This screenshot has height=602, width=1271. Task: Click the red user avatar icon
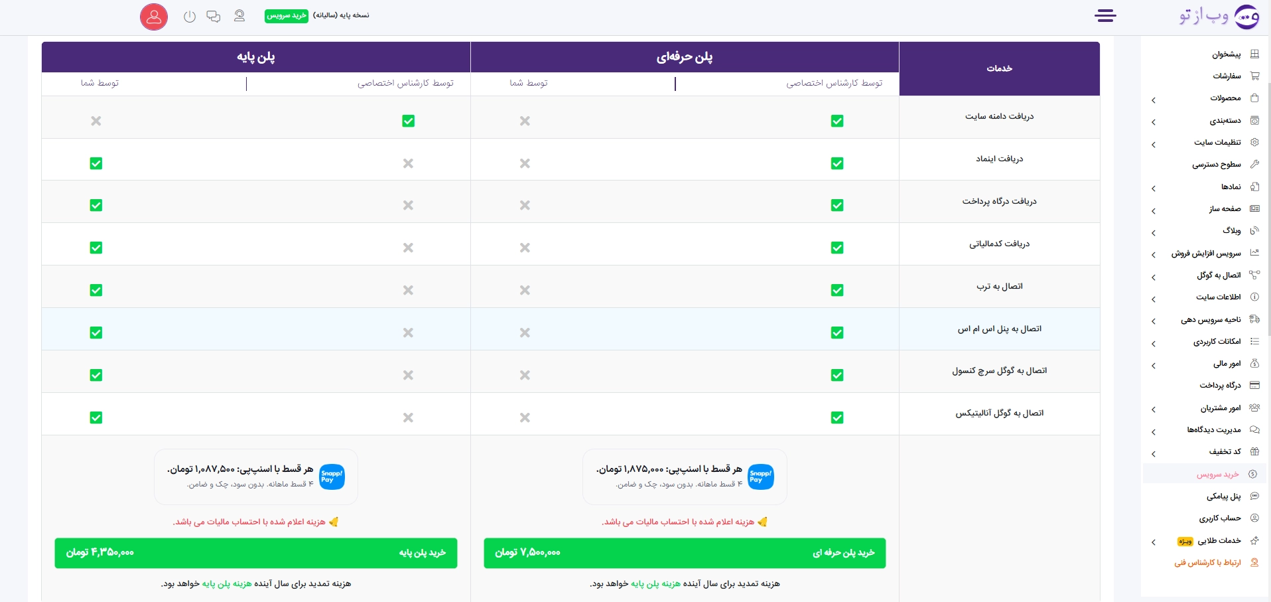tap(154, 17)
